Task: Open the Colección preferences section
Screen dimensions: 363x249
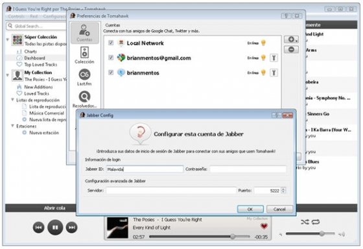Action: pos(84,55)
